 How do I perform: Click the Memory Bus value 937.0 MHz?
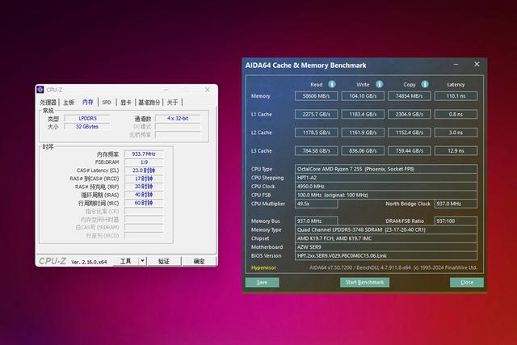[316, 221]
